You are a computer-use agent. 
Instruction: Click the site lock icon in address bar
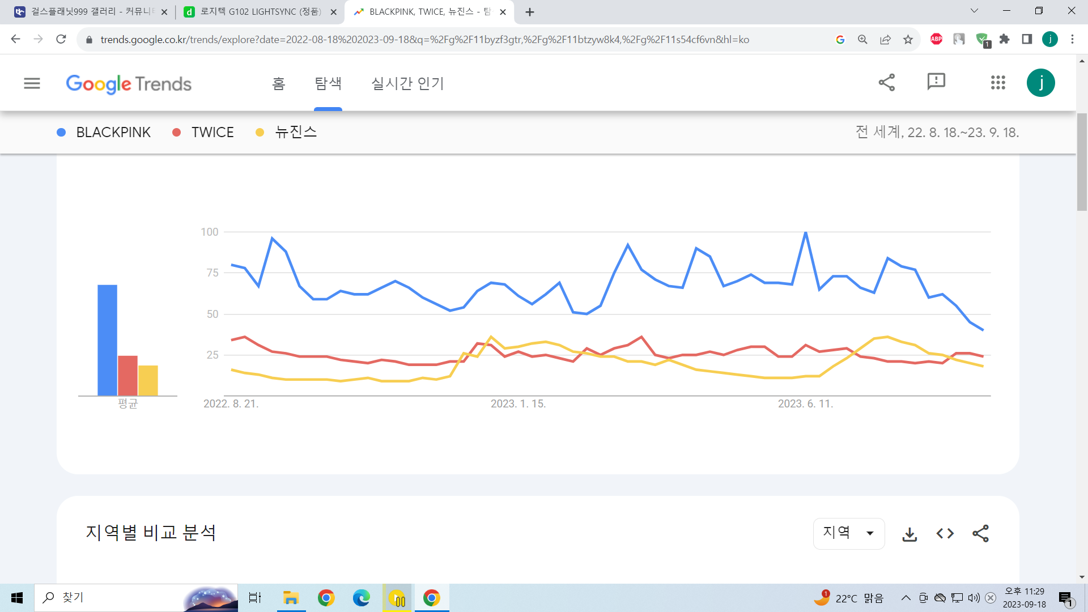tap(89, 40)
